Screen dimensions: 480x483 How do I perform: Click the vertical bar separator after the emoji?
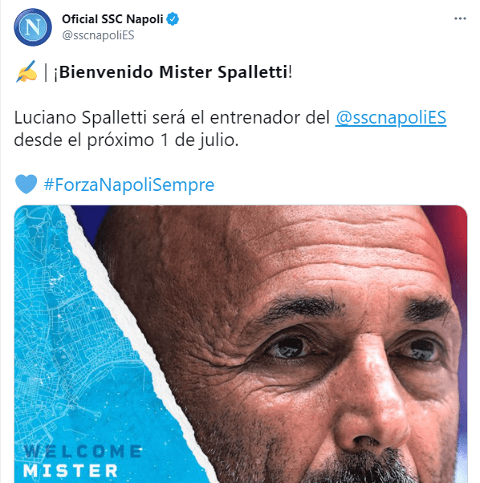coord(46,72)
